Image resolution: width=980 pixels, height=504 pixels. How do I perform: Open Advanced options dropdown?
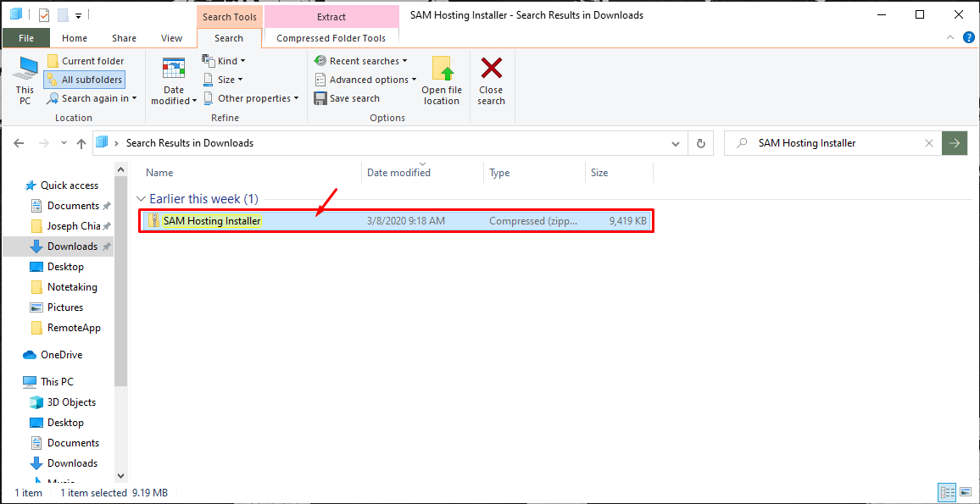[x=365, y=80]
